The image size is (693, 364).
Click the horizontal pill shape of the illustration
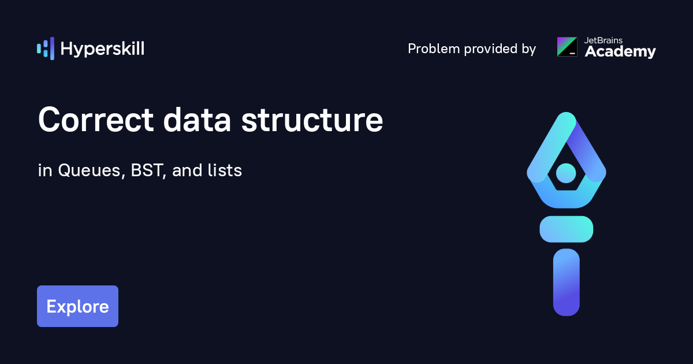(x=566, y=229)
